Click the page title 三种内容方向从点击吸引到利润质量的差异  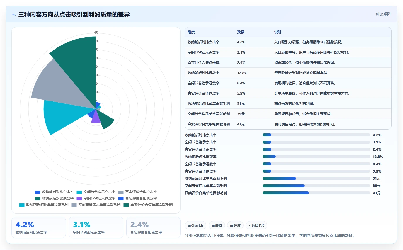pos(74,15)
